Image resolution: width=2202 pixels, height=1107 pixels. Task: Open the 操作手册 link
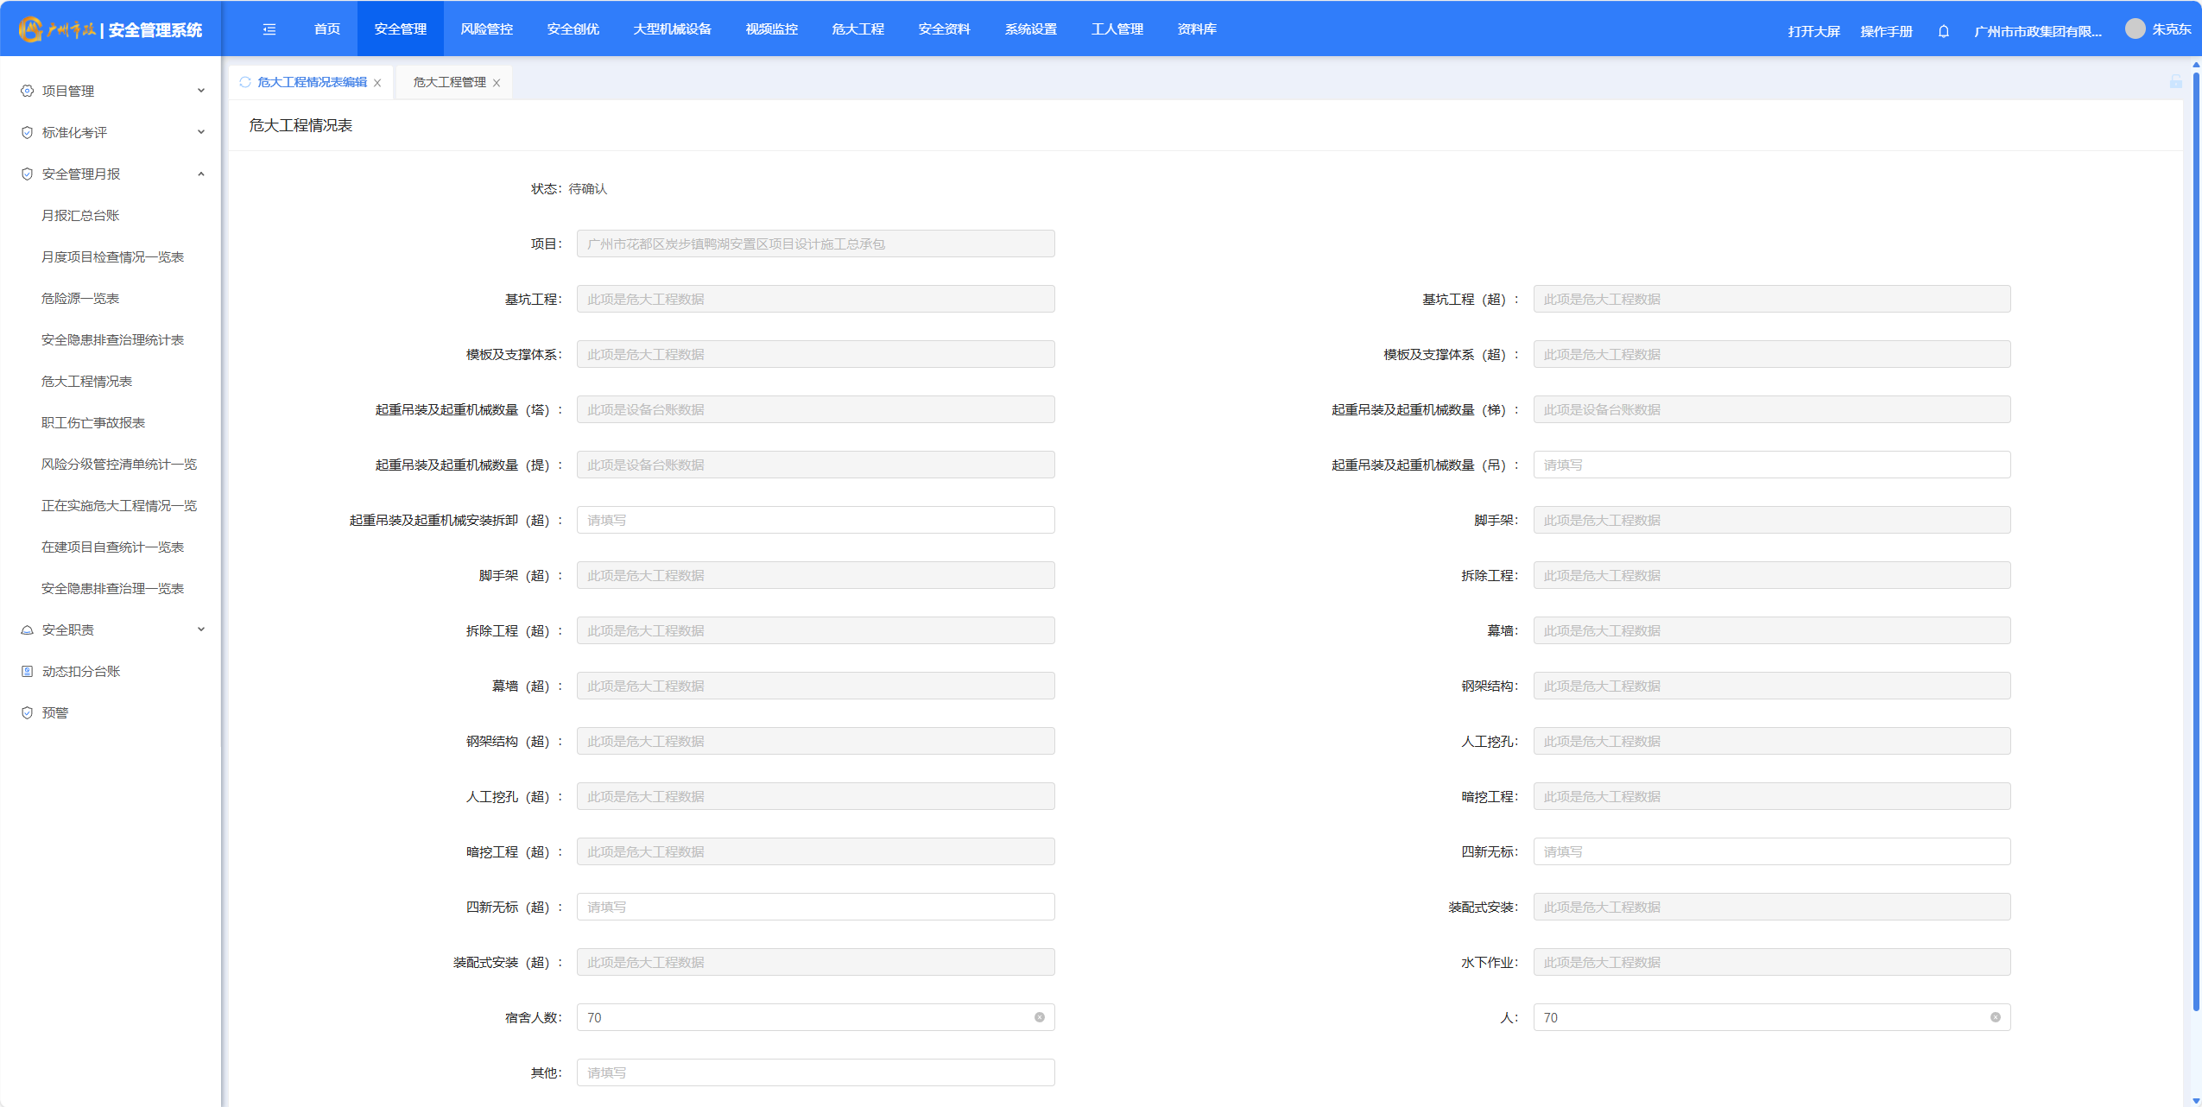click(x=1886, y=31)
